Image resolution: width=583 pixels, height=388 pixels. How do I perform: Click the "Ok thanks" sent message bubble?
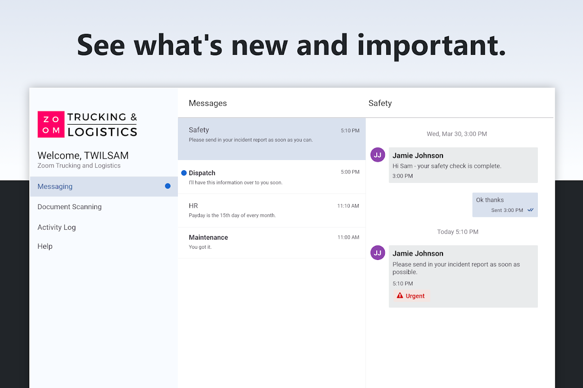tap(505, 205)
